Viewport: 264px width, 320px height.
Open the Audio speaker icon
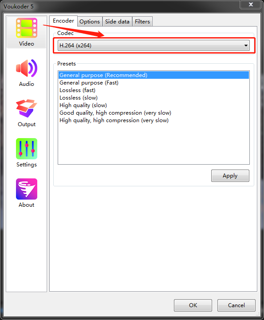[x=27, y=68]
